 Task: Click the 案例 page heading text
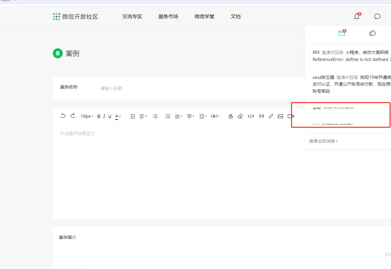tap(73, 53)
